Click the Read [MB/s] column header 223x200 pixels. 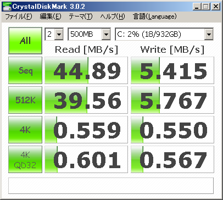pos(86,49)
